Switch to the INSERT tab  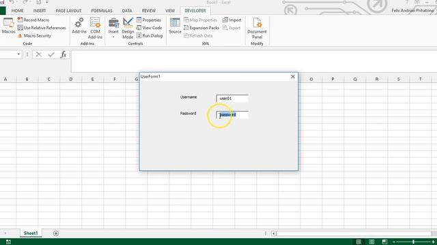40,11
